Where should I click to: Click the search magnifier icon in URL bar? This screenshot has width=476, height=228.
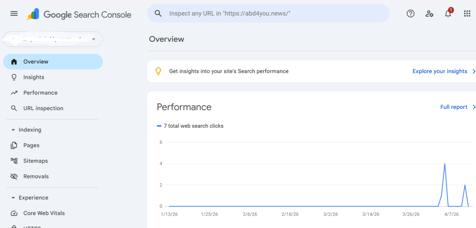pyautogui.click(x=158, y=13)
